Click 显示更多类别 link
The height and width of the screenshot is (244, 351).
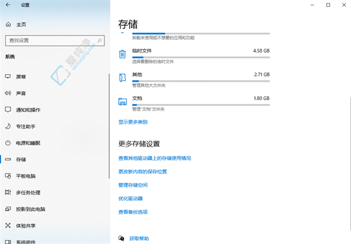point(133,122)
